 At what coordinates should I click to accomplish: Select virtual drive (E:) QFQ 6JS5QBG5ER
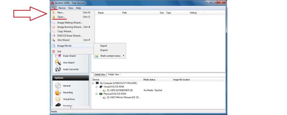click(120, 90)
